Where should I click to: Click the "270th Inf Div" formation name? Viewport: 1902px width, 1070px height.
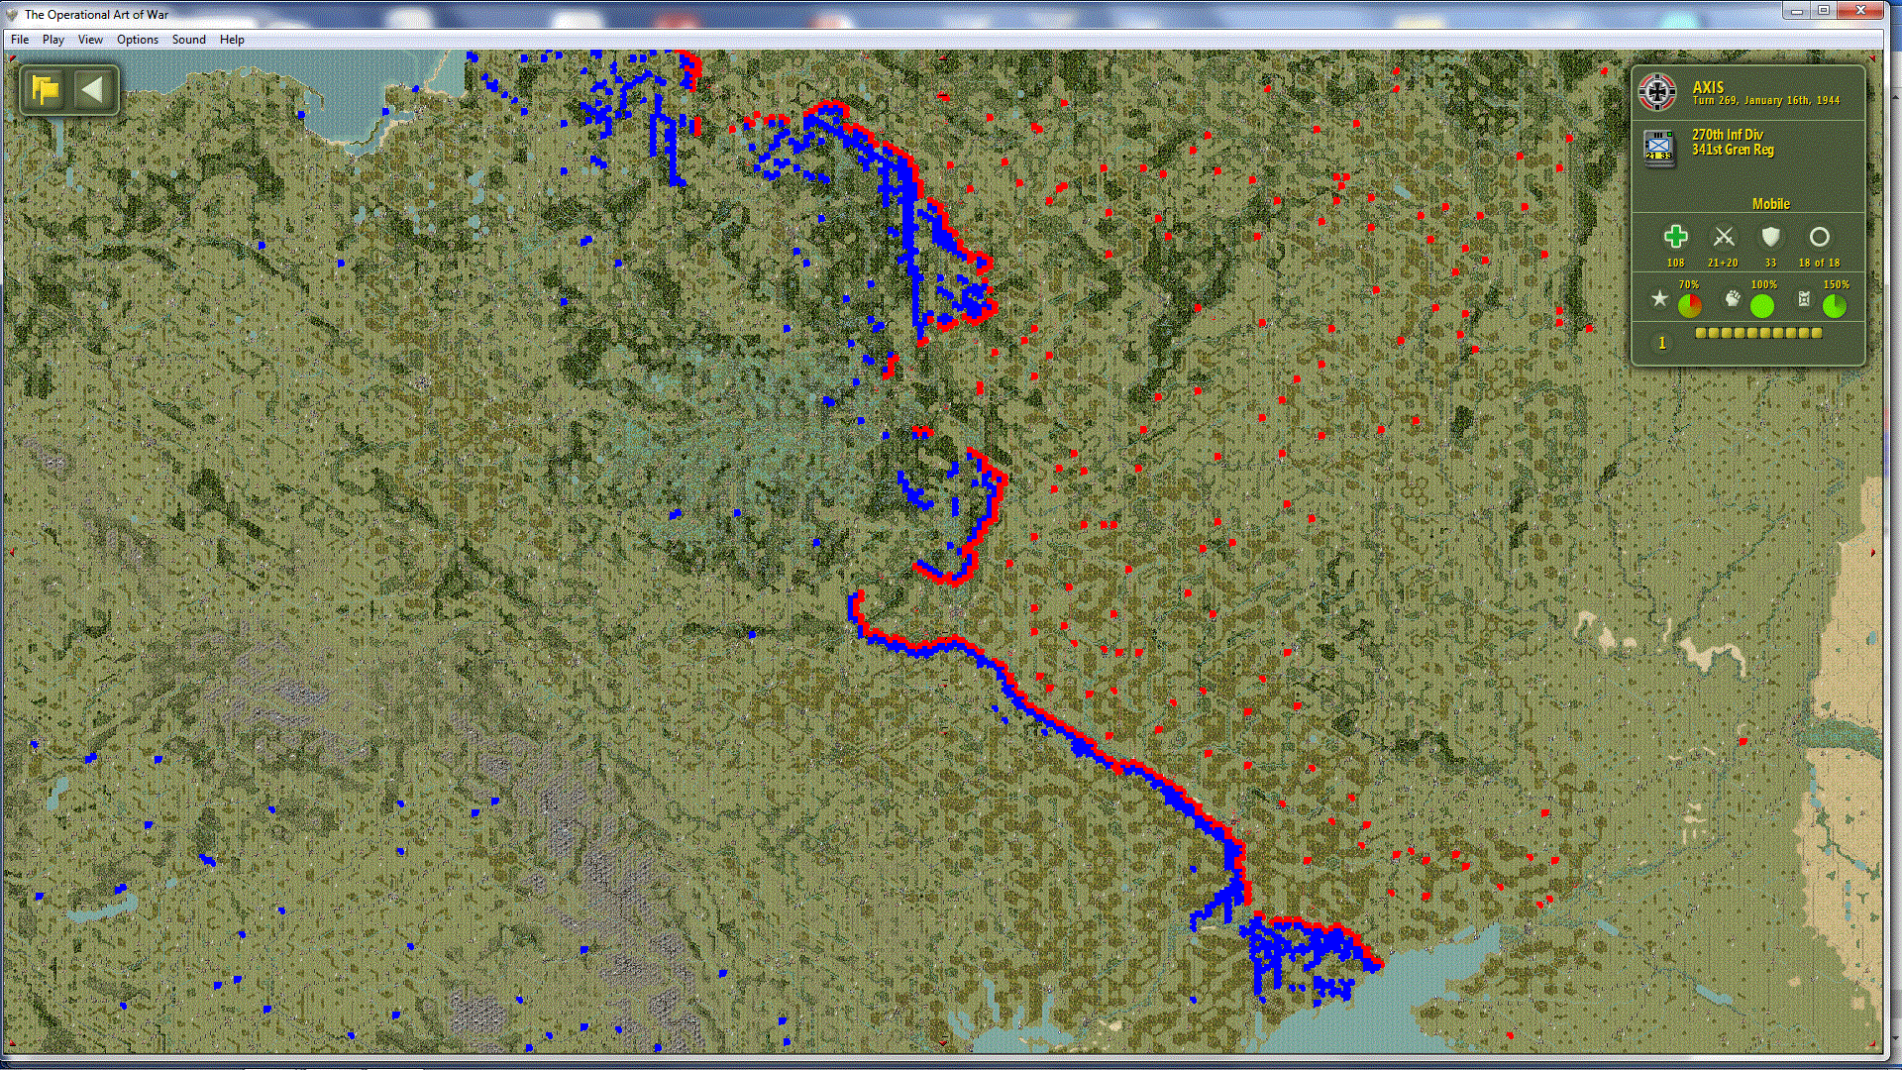point(1728,135)
